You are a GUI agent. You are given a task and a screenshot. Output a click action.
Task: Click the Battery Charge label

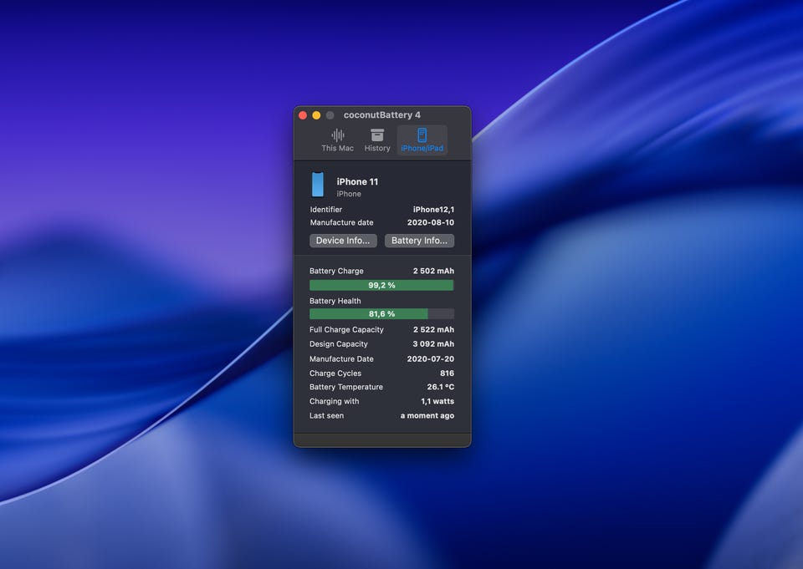coord(336,271)
